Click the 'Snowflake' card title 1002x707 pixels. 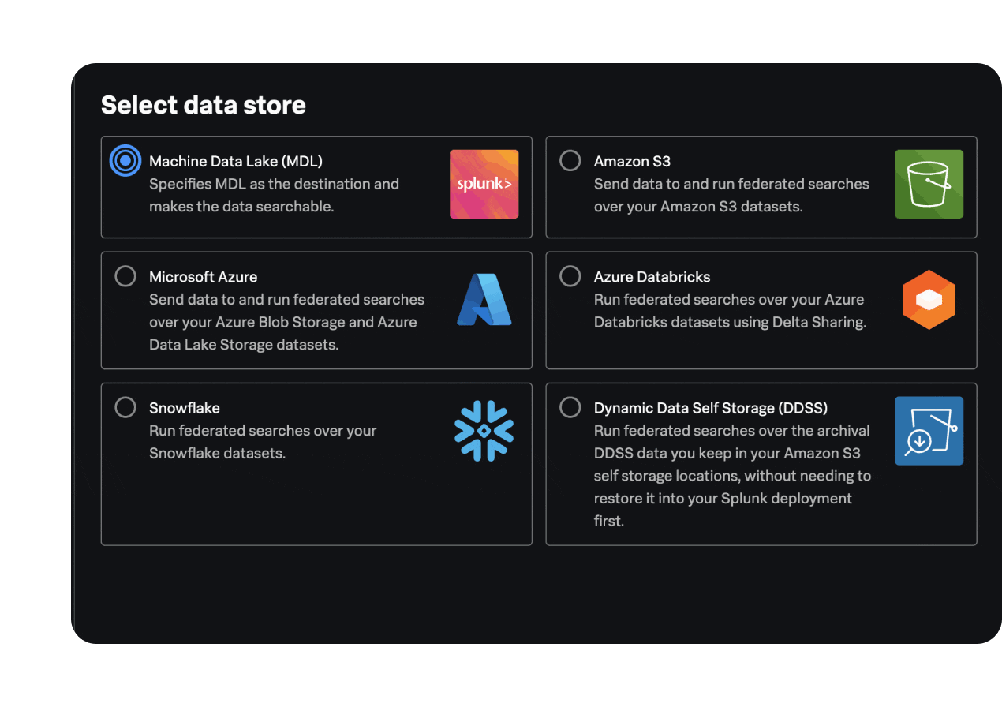[x=185, y=408]
